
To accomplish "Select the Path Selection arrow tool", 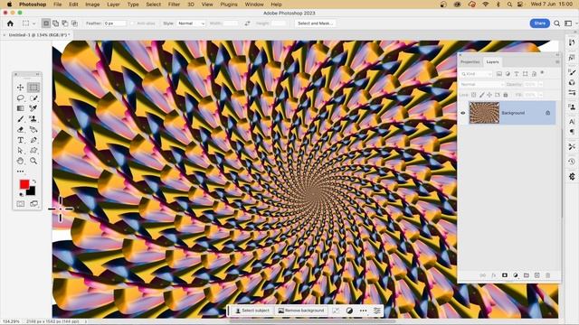I will point(20,151).
